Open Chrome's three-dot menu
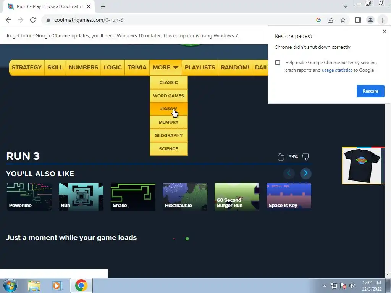This screenshot has height=293, width=391. pos(383,20)
